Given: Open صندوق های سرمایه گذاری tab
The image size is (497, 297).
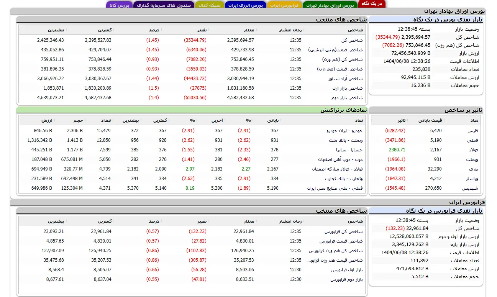Looking at the screenshot, I should click(164, 5).
